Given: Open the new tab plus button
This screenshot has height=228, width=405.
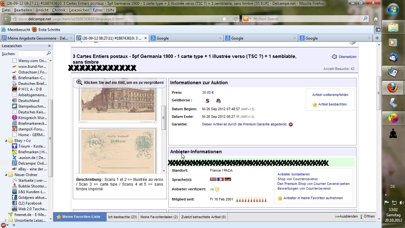Looking at the screenshot, I should [x=377, y=38].
